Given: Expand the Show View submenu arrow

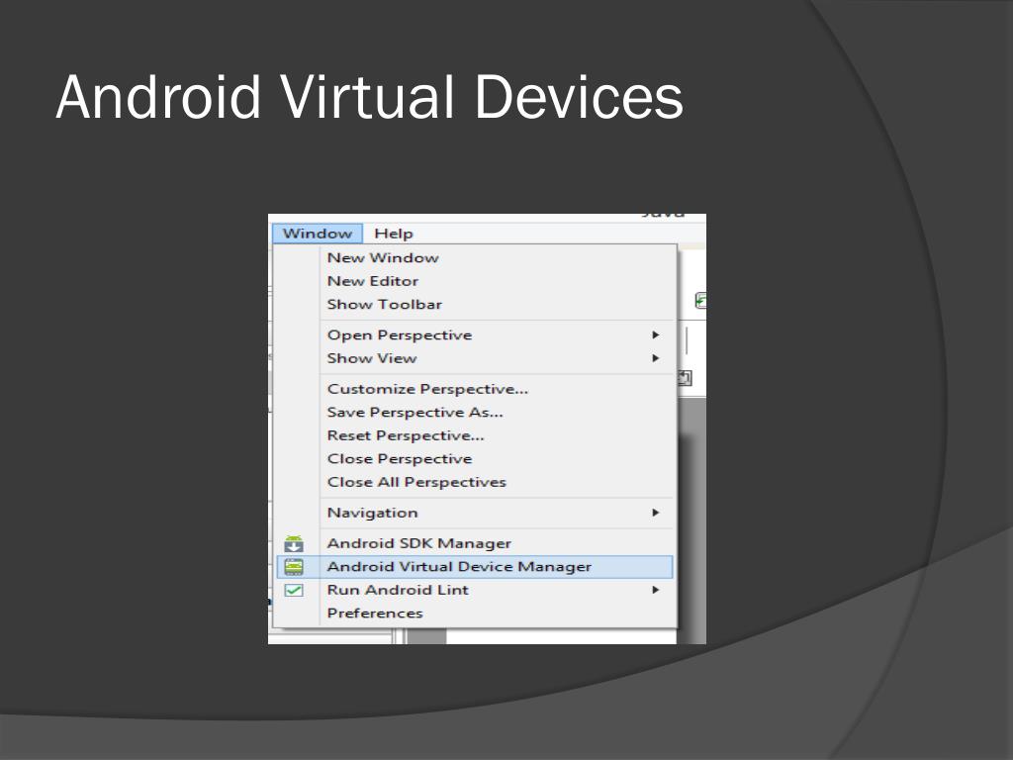Looking at the screenshot, I should tap(656, 358).
